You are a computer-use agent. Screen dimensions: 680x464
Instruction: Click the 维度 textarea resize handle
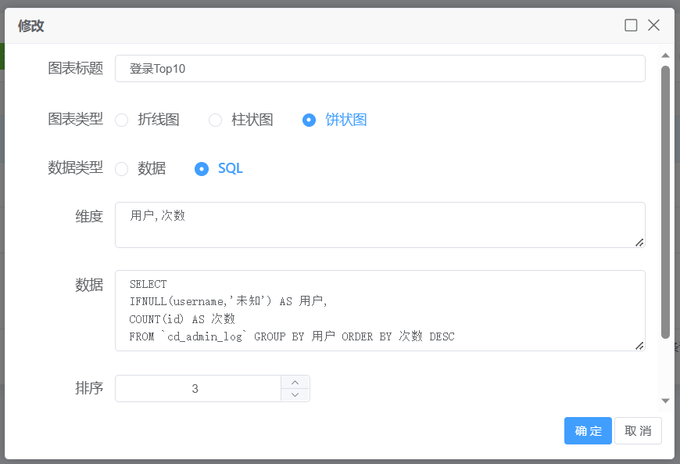tap(639, 242)
